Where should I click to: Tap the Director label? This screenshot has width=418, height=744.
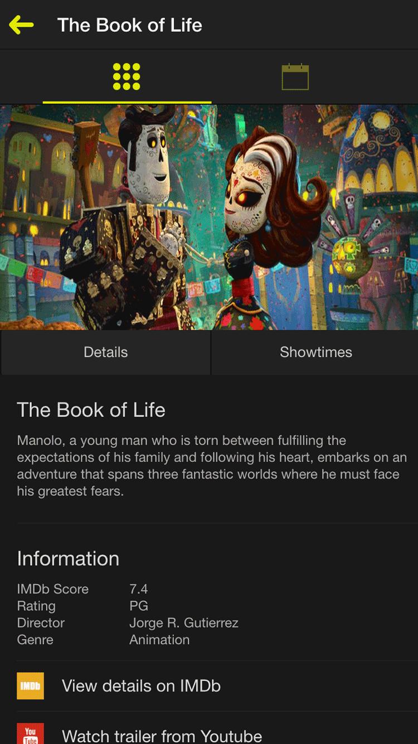pyautogui.click(x=41, y=622)
